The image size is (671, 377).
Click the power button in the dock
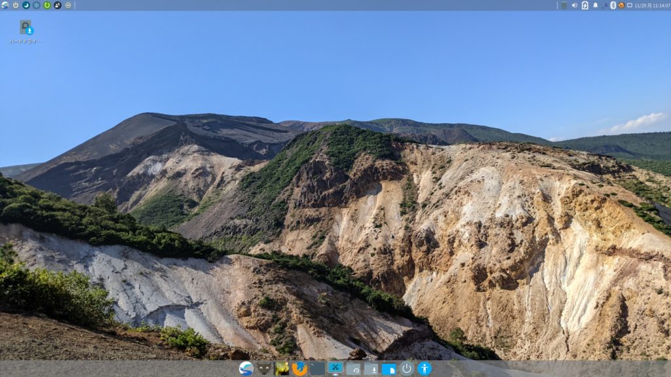tap(407, 368)
